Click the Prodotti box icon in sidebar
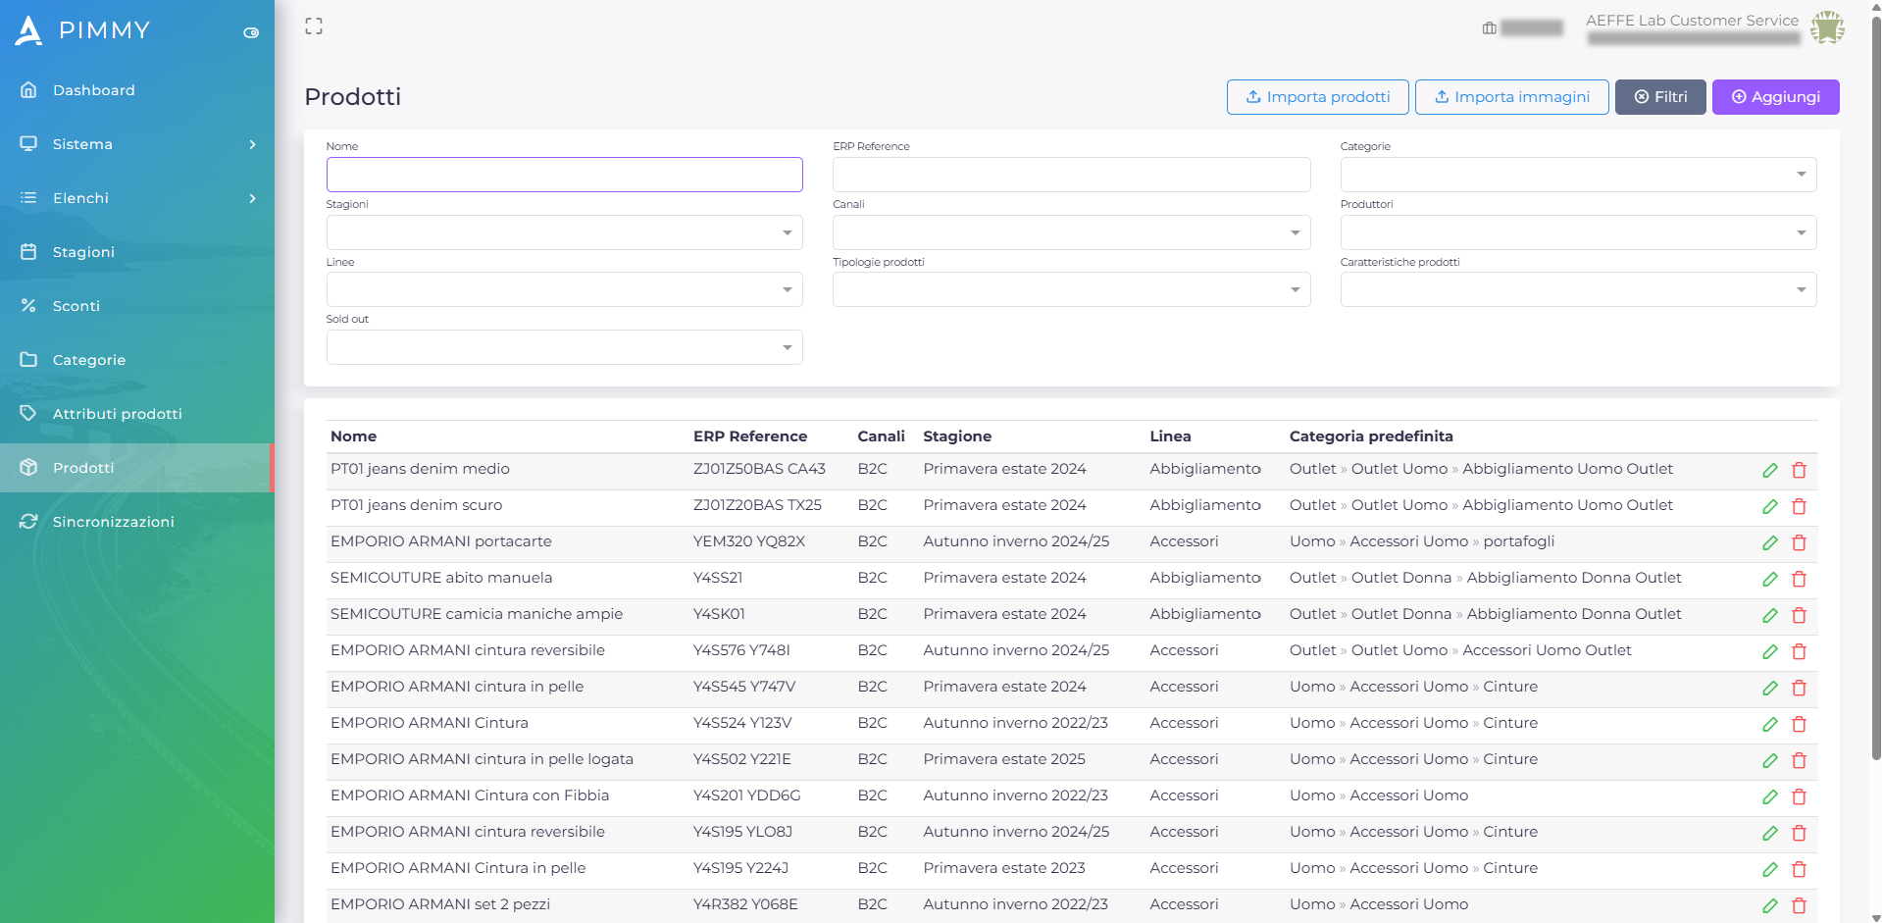 point(28,467)
